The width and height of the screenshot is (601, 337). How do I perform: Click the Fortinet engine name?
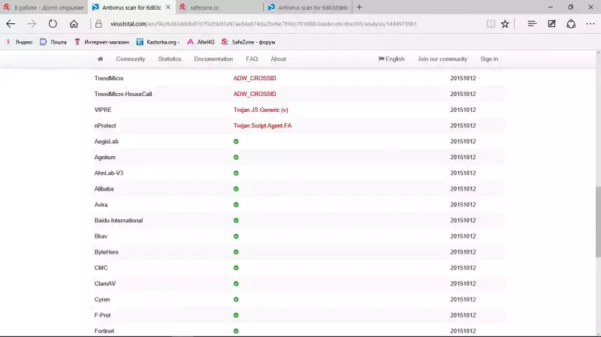(104, 331)
